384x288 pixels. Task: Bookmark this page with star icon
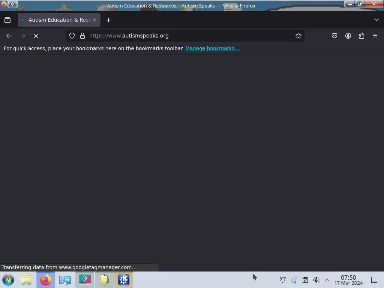[x=298, y=36]
